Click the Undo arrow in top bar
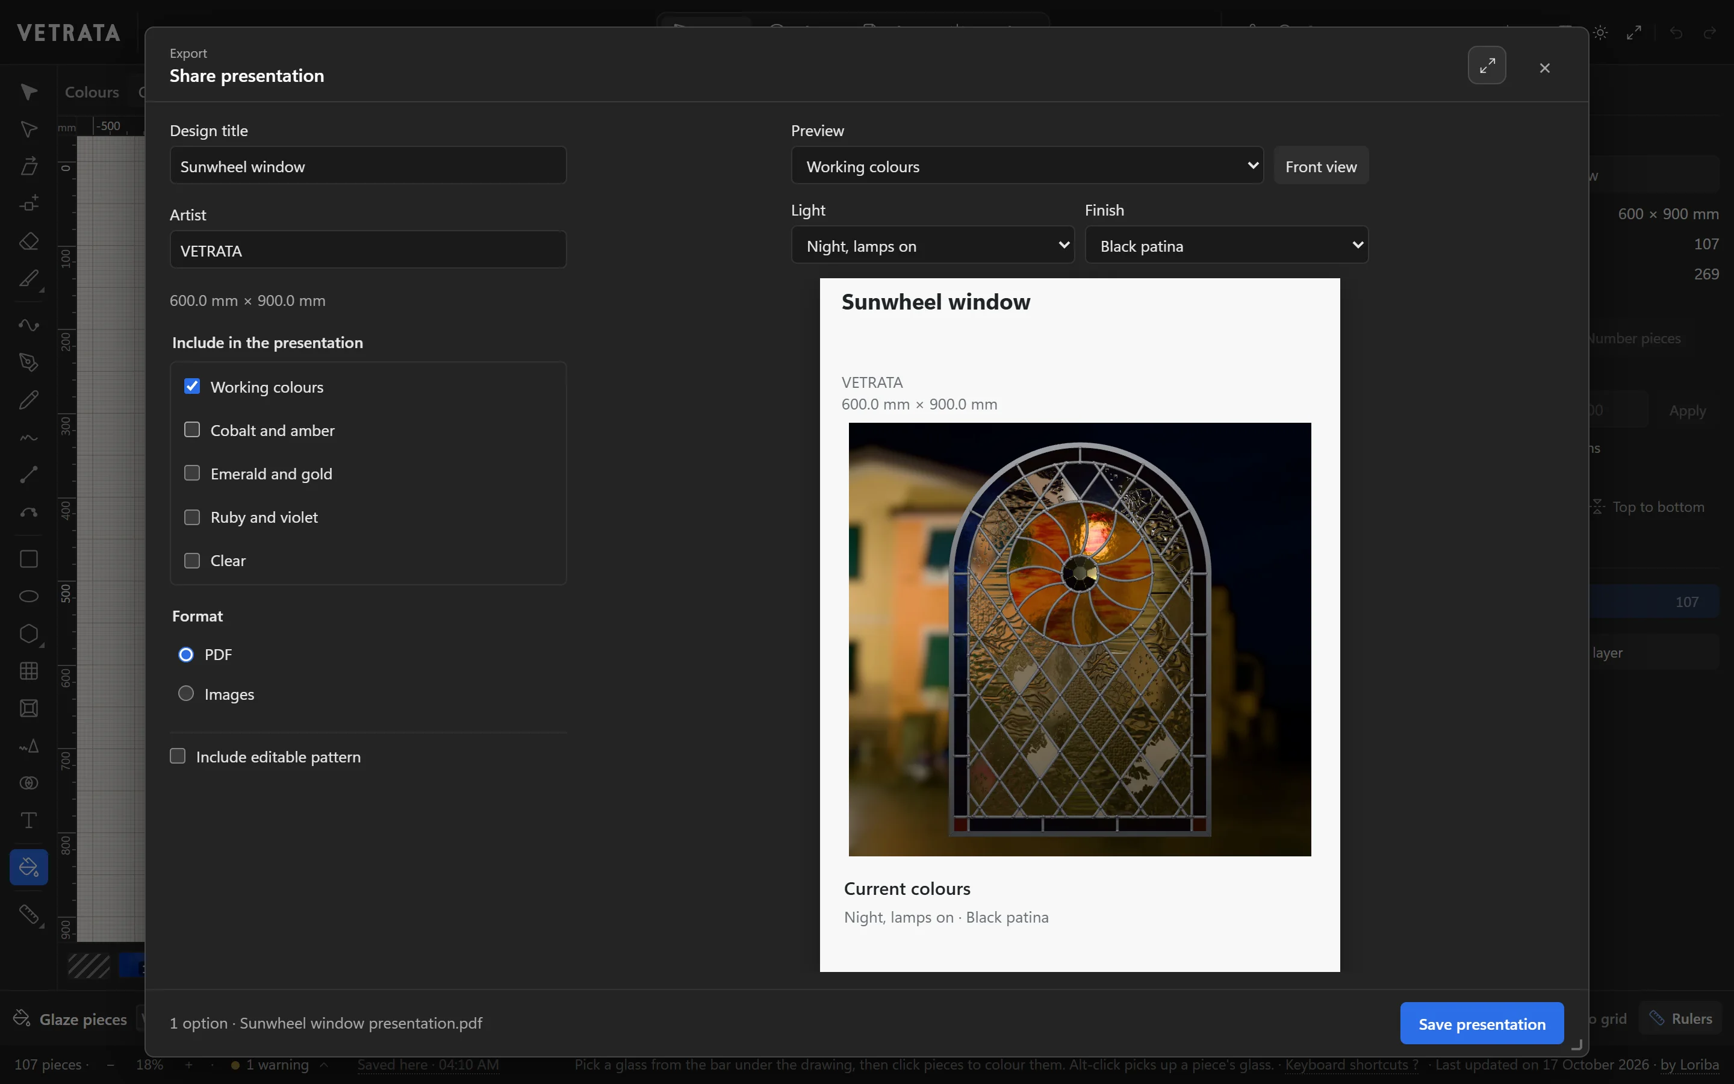 point(1676,33)
